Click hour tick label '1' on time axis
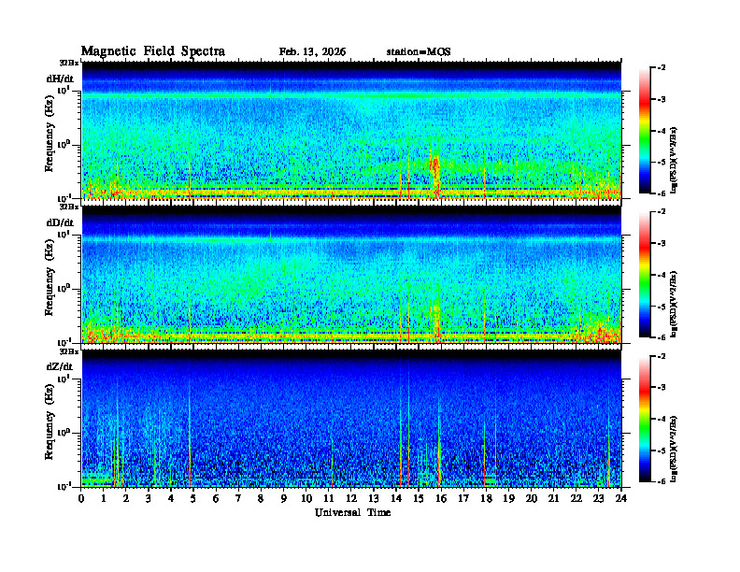 pyautogui.click(x=105, y=499)
